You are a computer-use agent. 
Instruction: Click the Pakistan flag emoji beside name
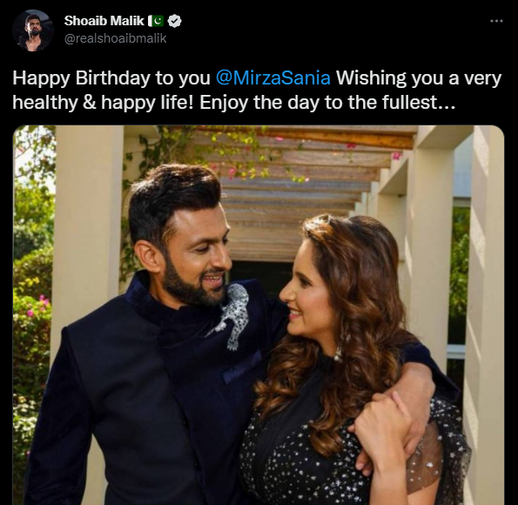(156, 21)
